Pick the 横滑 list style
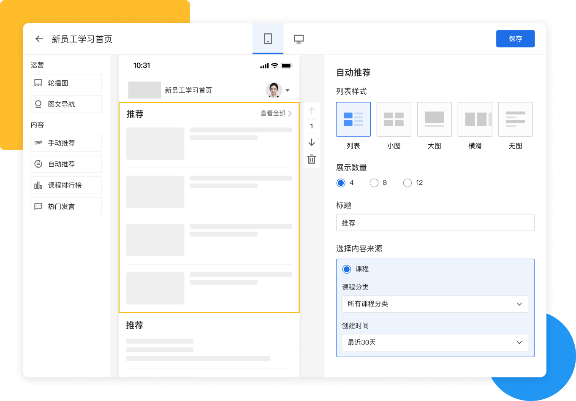The height and width of the screenshot is (401, 576). 475,119
